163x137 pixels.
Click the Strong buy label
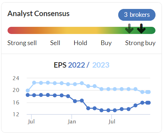pyautogui.click(x=140, y=43)
